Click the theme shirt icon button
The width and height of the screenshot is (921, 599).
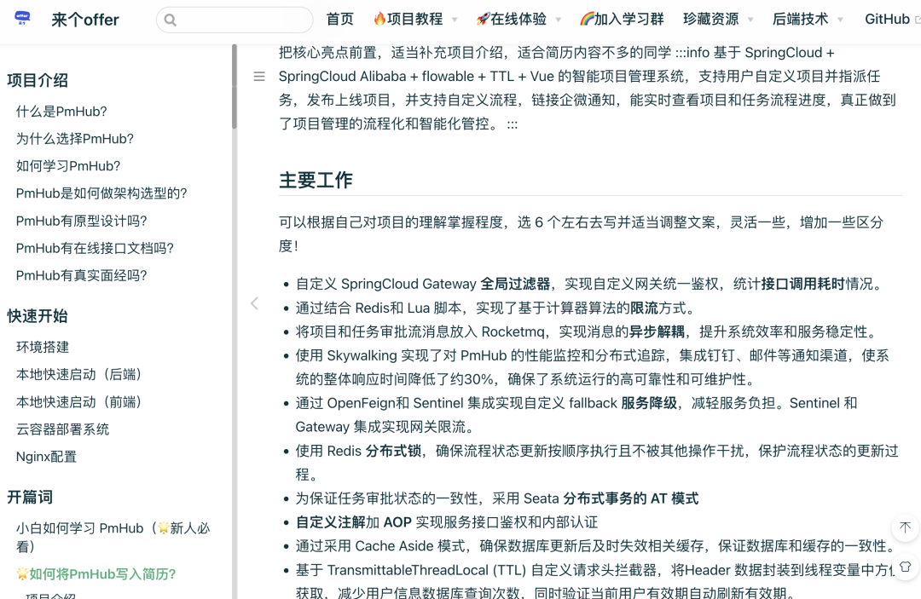click(905, 566)
